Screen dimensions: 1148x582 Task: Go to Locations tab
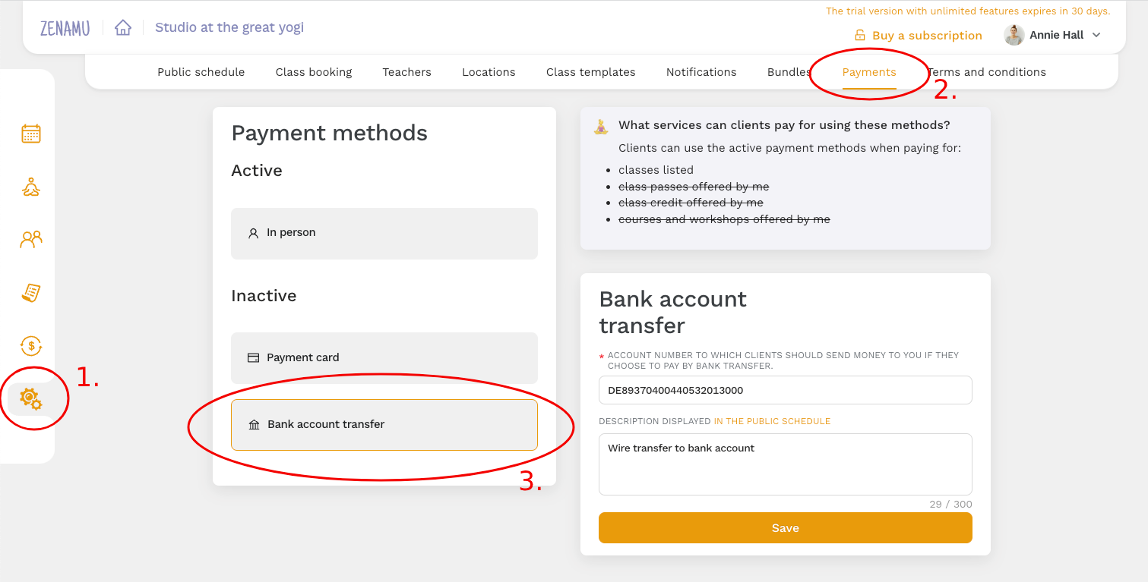coord(489,72)
